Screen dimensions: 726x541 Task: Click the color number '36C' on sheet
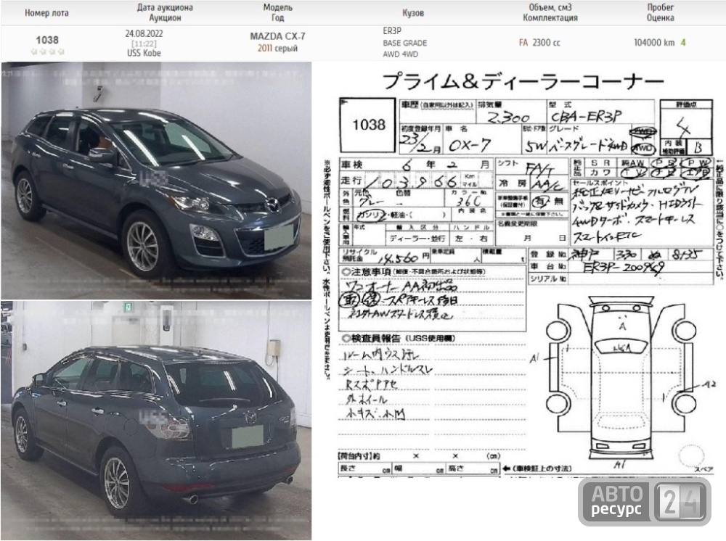coord(468,201)
